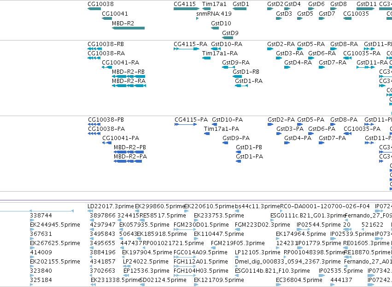
Task: Select the GstD9 gene bar in top track
Action: click(x=228, y=38)
